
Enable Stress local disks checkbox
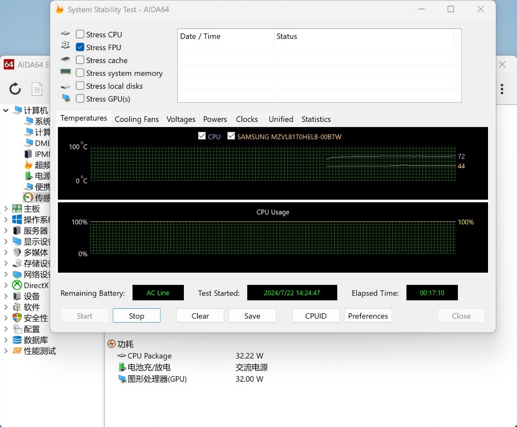pyautogui.click(x=80, y=86)
